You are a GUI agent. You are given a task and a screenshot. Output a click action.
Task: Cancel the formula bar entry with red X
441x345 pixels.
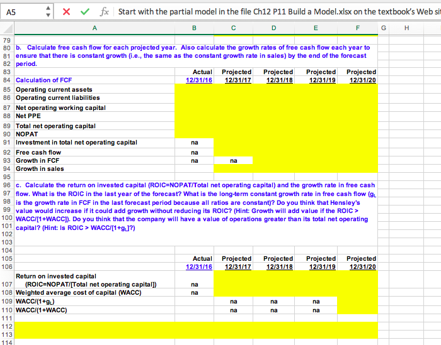[66, 11]
